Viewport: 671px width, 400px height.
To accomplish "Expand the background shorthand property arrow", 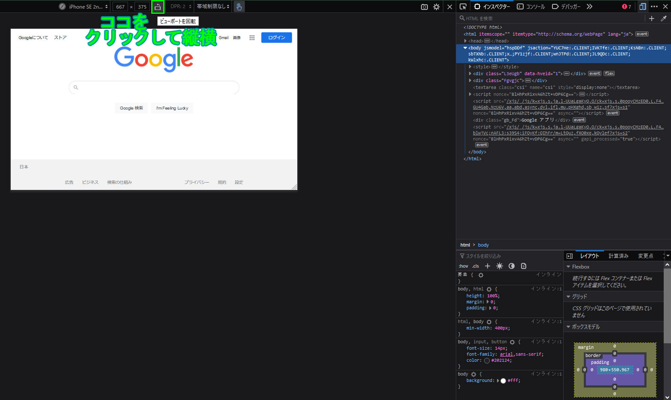I will [498, 381].
